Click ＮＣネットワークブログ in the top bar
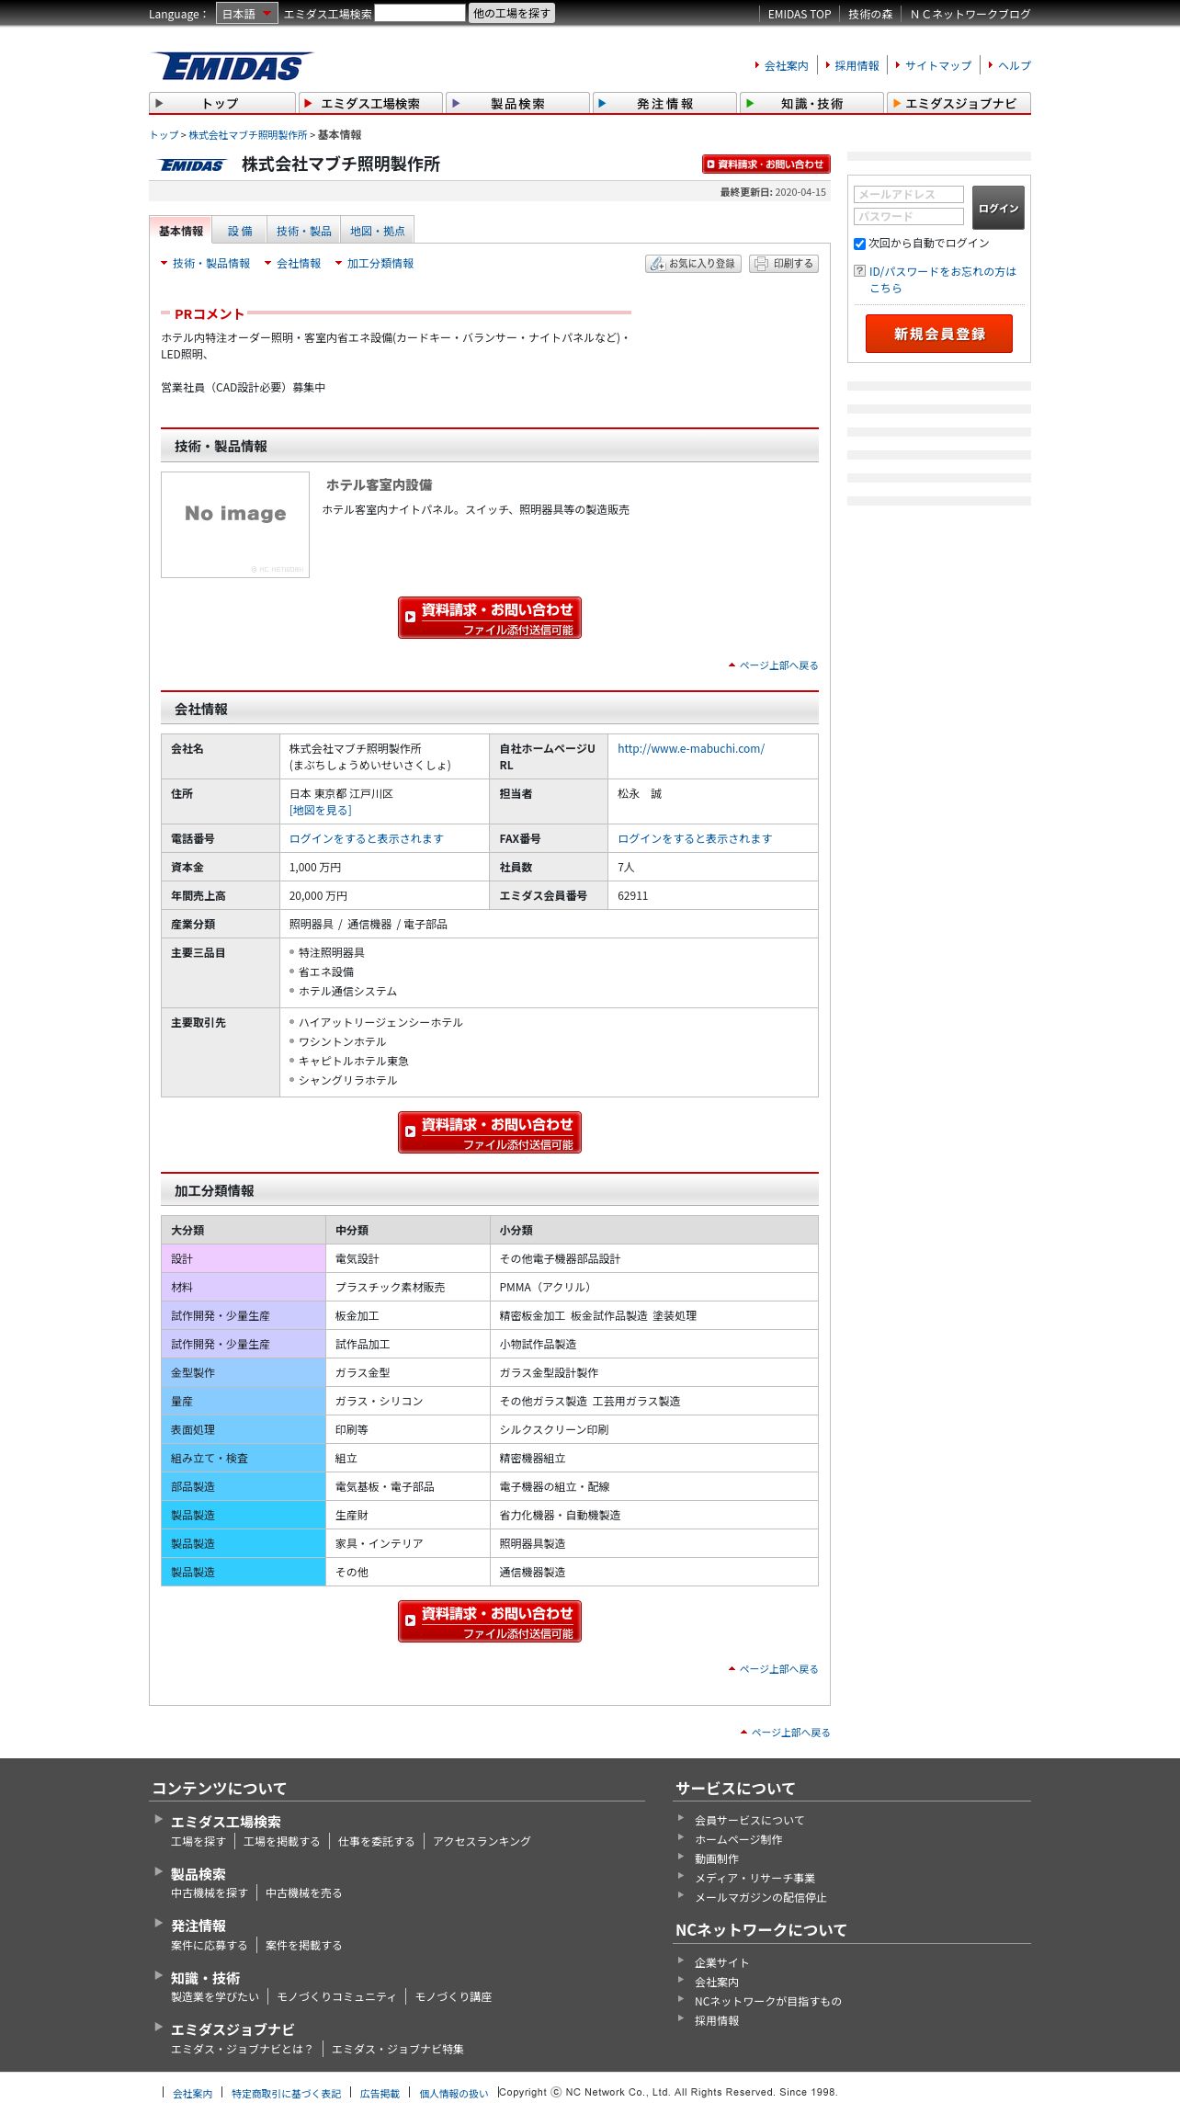Viewport: 1180px width, 2114px height. click(970, 15)
